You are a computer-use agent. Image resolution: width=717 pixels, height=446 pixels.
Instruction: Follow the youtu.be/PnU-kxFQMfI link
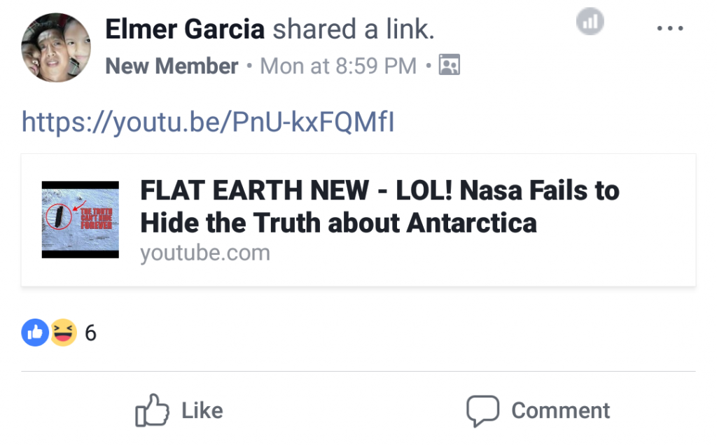point(208,122)
